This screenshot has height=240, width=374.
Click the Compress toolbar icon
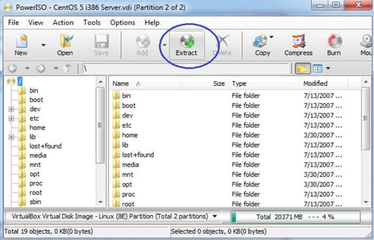point(298,45)
